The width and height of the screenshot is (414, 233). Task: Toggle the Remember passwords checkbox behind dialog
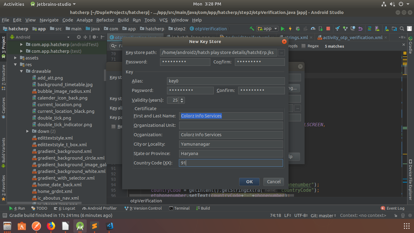click(114, 127)
